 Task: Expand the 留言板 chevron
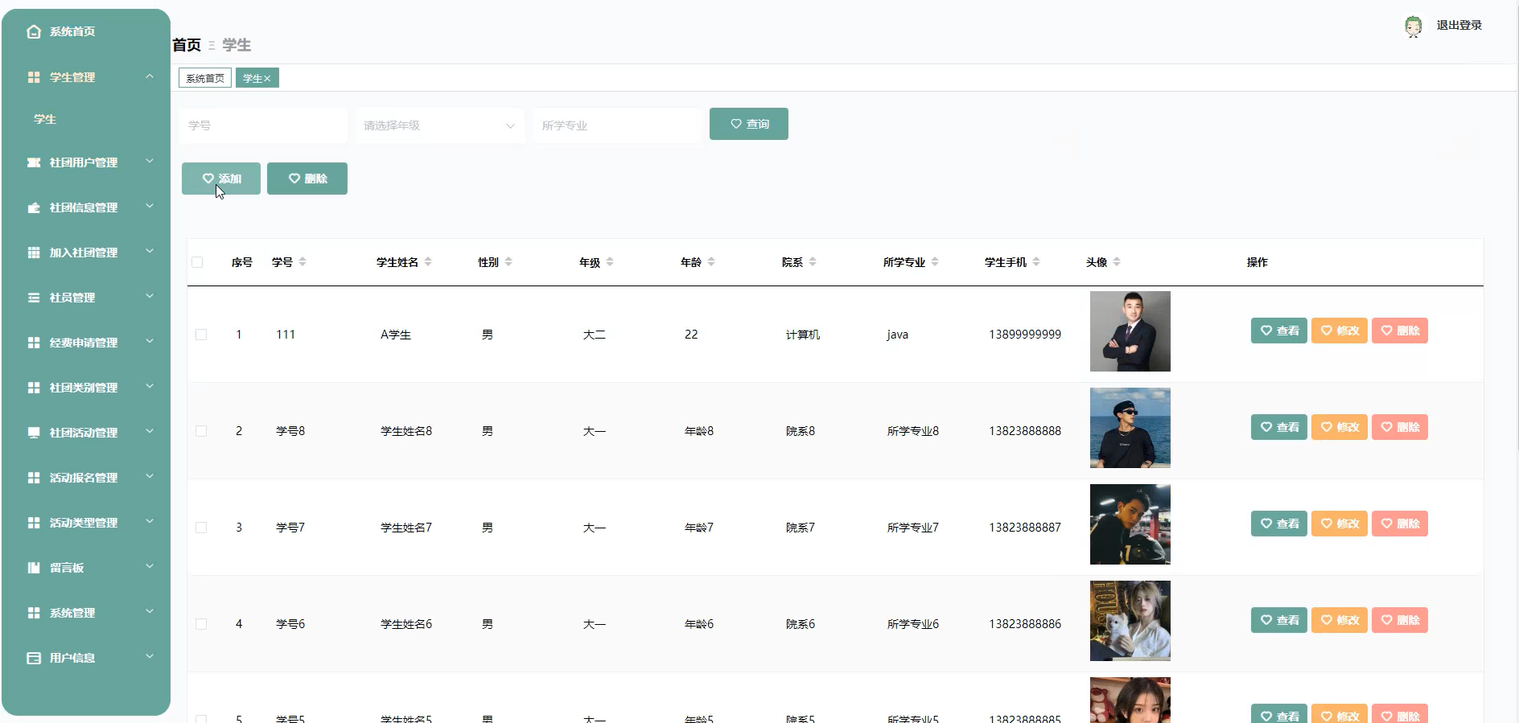150,567
